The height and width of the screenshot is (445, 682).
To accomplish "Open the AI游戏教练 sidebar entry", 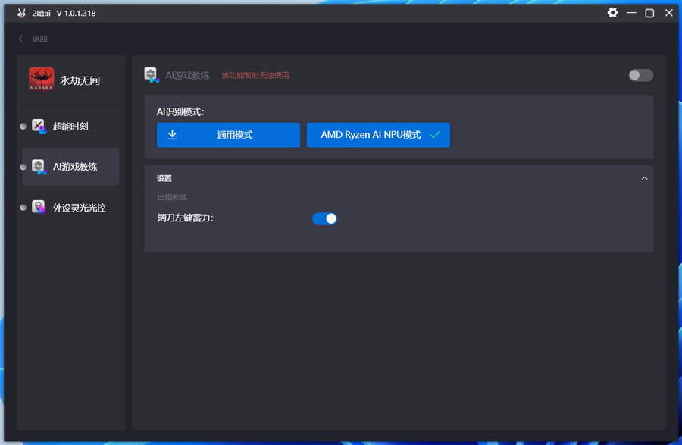I will click(71, 167).
